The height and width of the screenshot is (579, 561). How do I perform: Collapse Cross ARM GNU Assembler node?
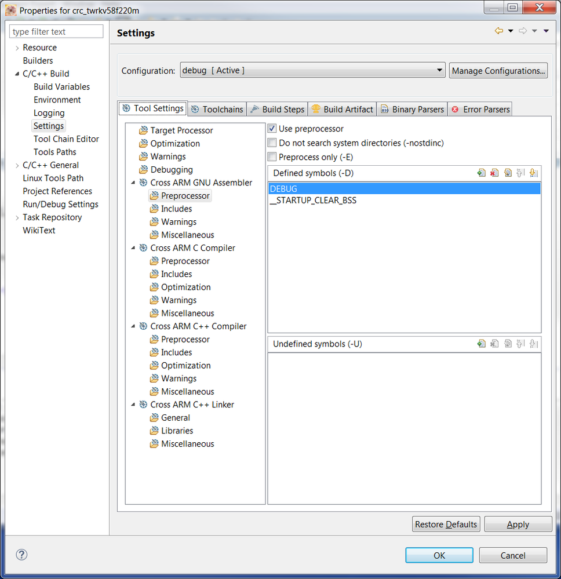[133, 183]
